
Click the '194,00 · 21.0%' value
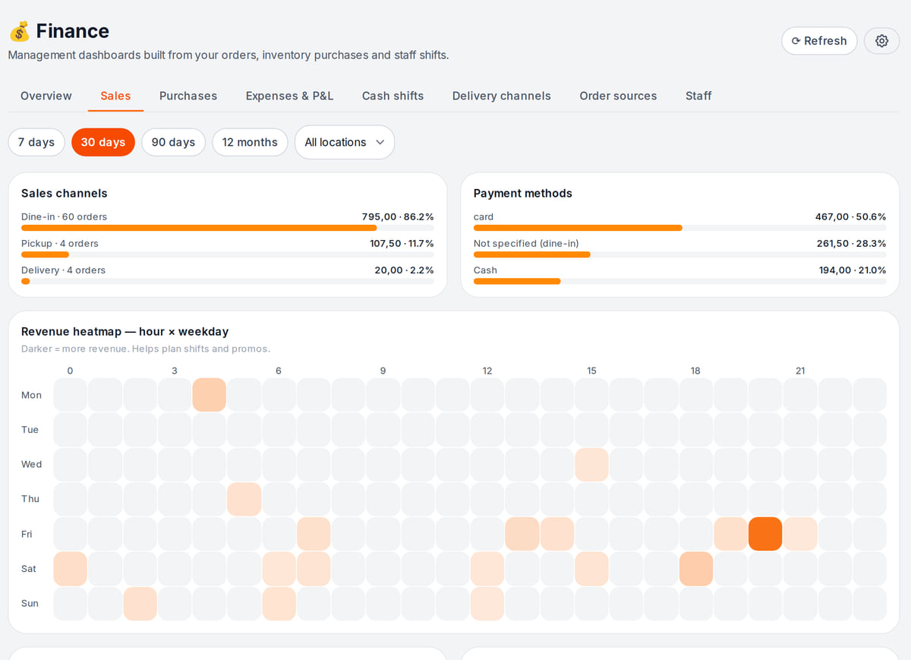coord(853,270)
